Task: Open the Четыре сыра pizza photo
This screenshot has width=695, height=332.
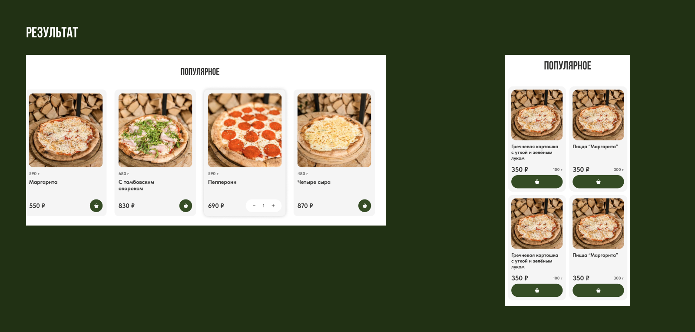Action: point(334,130)
